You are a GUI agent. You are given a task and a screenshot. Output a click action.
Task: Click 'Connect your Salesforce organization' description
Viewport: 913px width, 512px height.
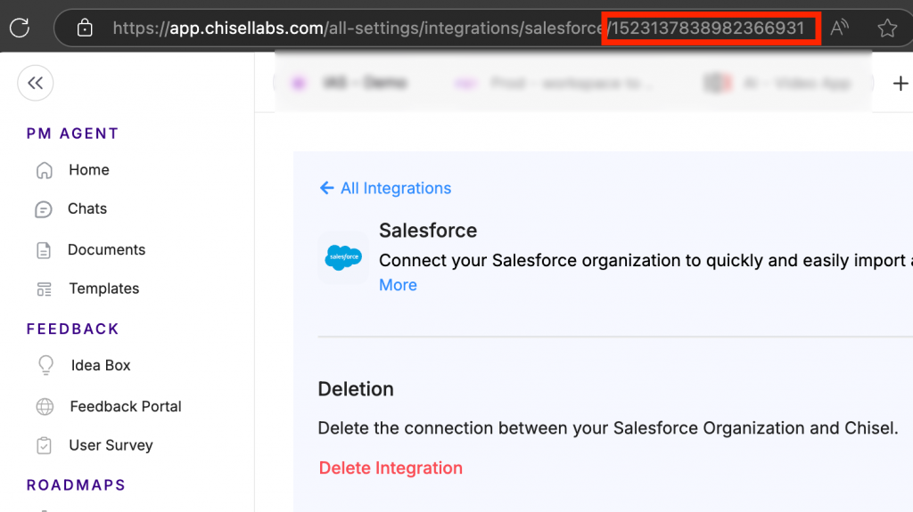pyautogui.click(x=646, y=260)
